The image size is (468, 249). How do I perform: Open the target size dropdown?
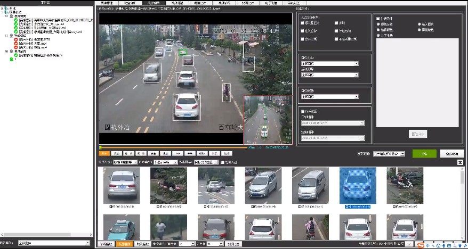(329, 64)
